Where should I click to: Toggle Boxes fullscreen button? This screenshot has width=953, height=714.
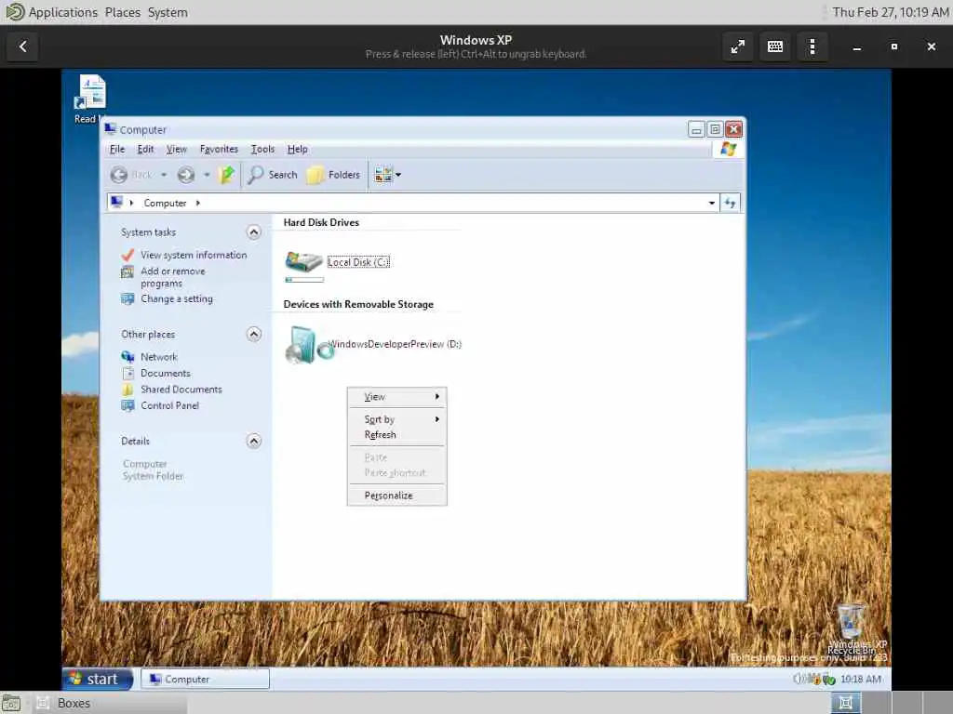tap(738, 46)
